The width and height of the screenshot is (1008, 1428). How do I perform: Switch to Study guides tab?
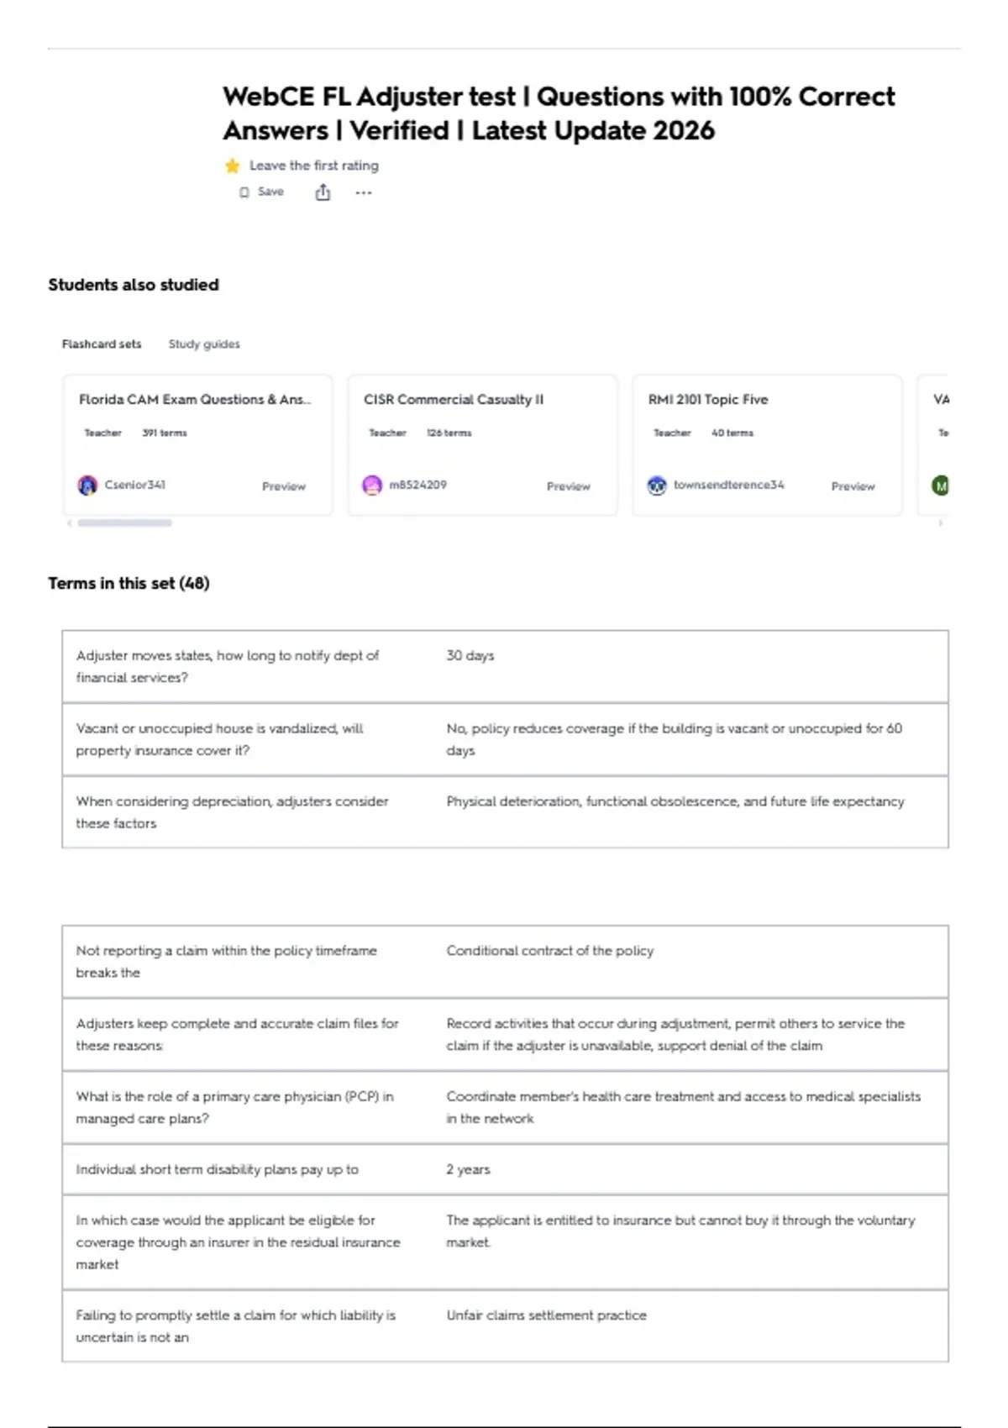[x=204, y=344]
